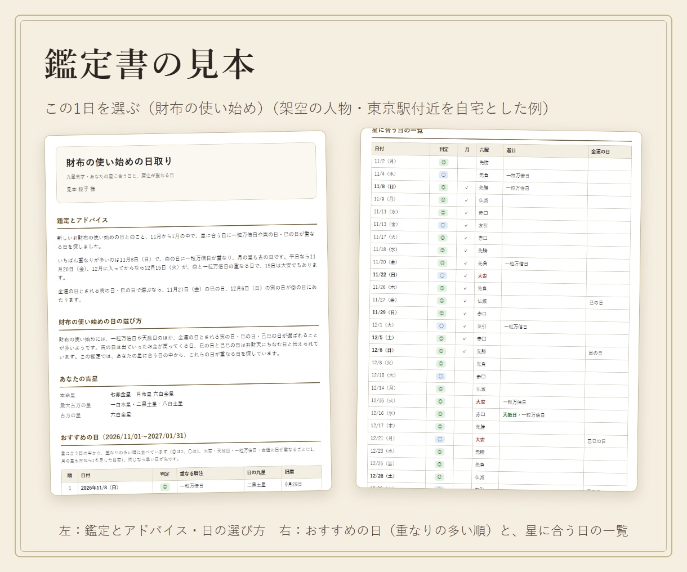Click 天赦日・一粒万倍日 in the 12/16（水） row
The height and width of the screenshot is (572, 687).
click(524, 415)
